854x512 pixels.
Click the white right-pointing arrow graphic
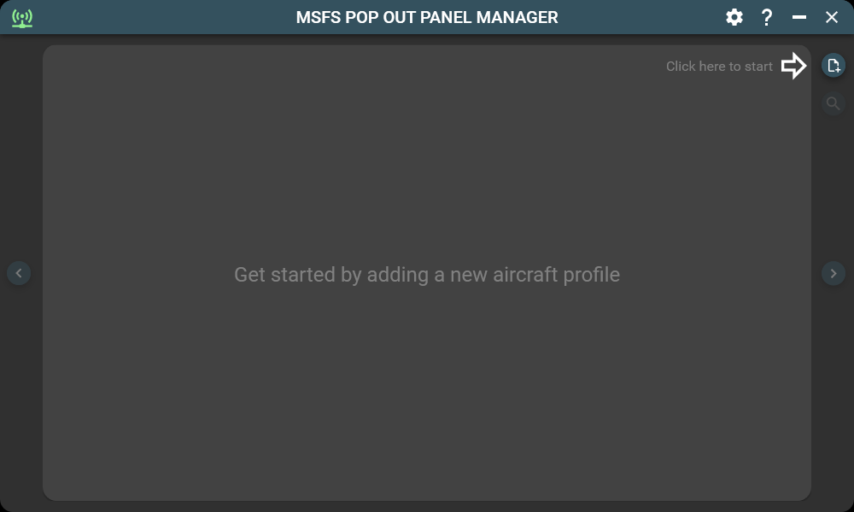(x=794, y=66)
